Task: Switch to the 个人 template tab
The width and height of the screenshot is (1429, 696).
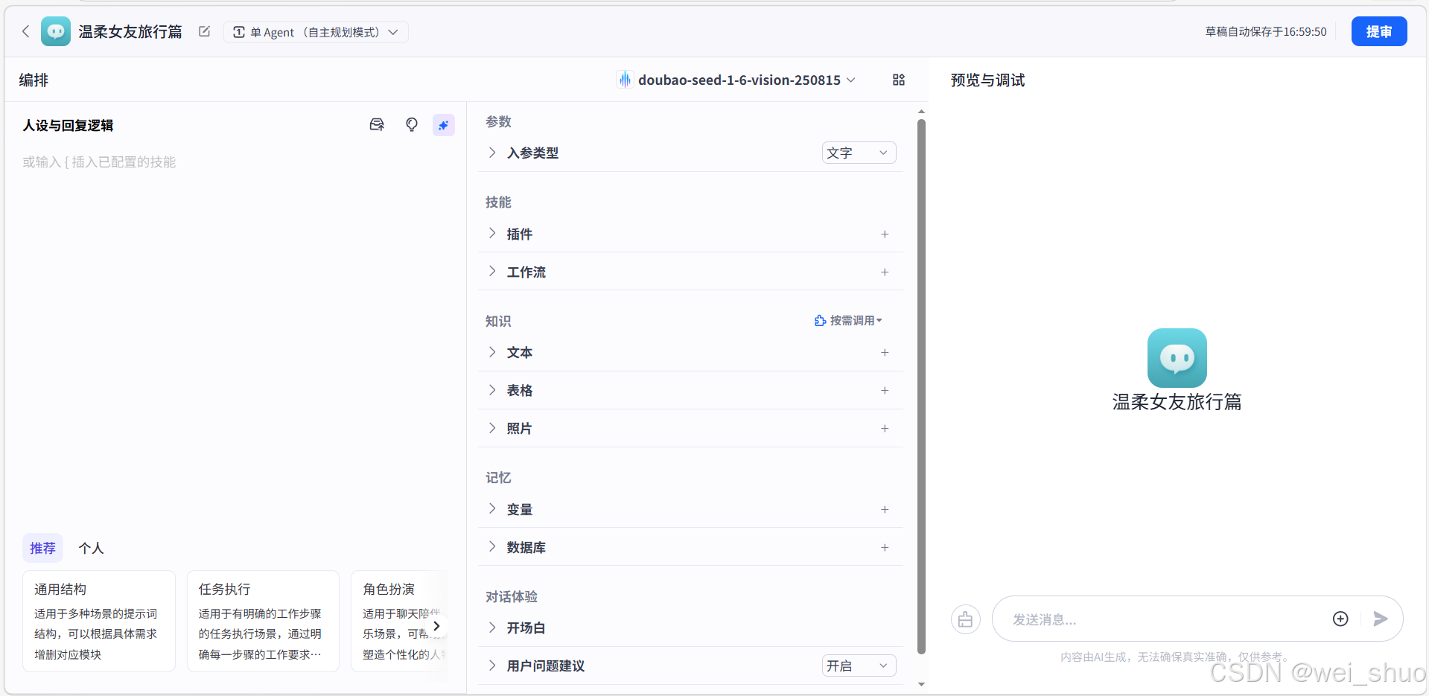Action: point(91,548)
